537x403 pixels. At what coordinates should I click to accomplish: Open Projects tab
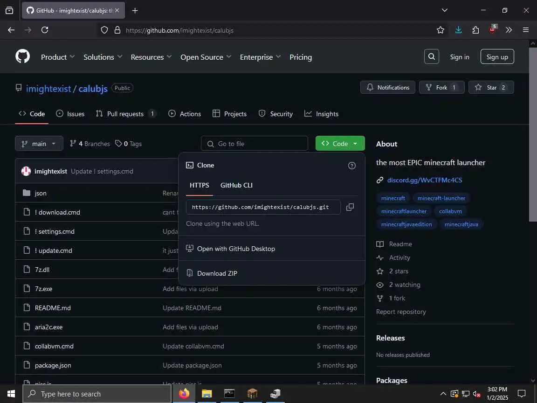[229, 114]
